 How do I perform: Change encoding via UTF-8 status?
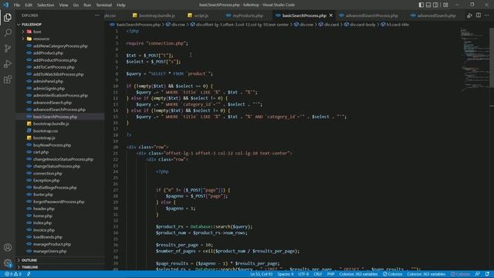point(303,274)
